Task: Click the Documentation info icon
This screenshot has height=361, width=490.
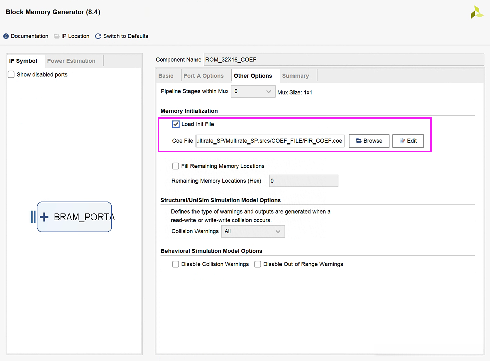Action: coord(6,36)
